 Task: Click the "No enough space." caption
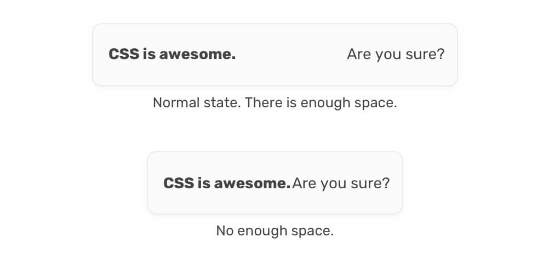tap(274, 230)
